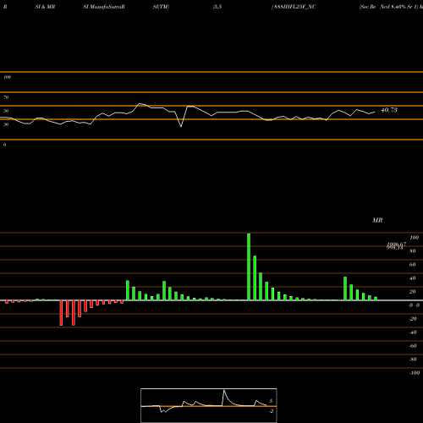Image resolution: width=423 pixels, height=423 pixels.
Task: Click the -40 label on MR axis
Action: click(x=413, y=332)
